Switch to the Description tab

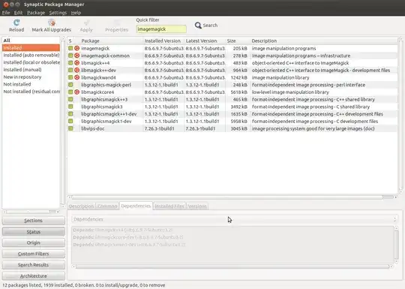point(81,206)
